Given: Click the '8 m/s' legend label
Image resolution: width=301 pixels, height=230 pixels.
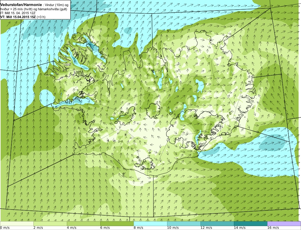Looking at the screenshot, I should [138, 228].
